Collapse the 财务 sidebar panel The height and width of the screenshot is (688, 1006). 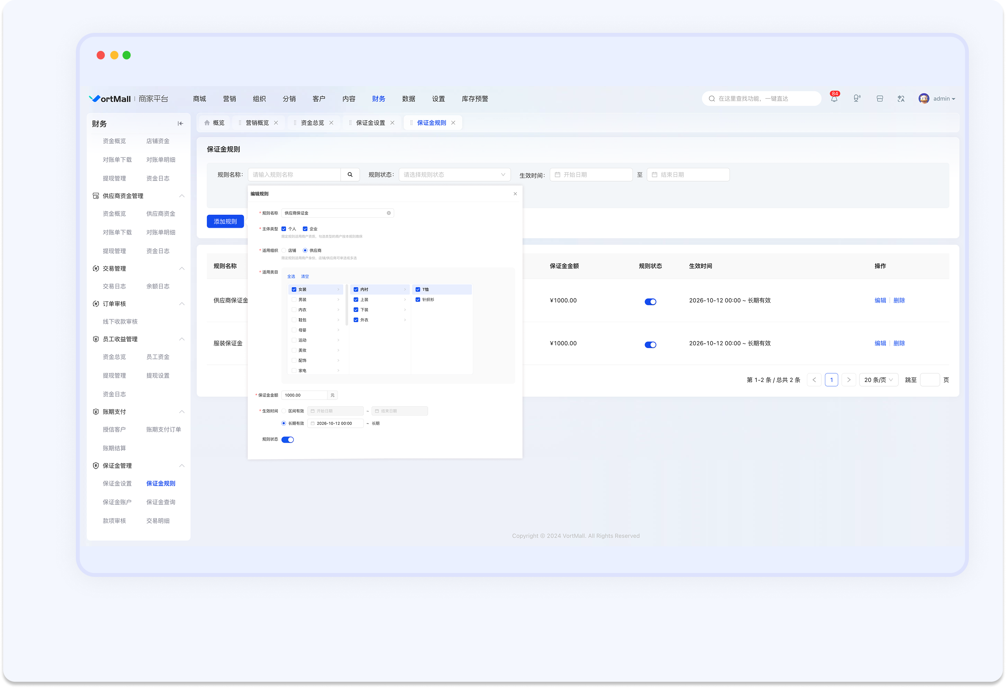click(180, 124)
